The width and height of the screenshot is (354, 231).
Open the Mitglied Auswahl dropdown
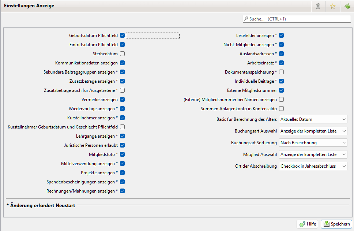pyautogui.click(x=313, y=154)
